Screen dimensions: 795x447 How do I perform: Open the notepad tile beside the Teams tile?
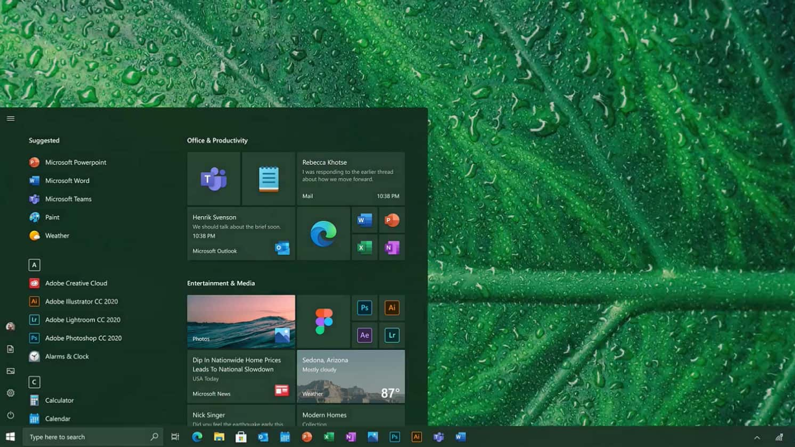click(268, 179)
